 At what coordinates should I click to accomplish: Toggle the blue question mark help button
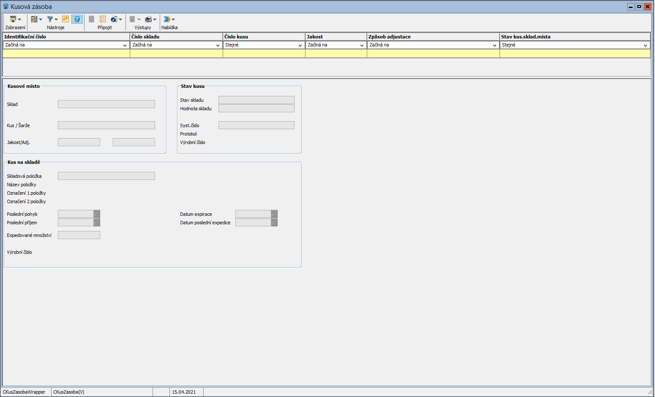[77, 19]
